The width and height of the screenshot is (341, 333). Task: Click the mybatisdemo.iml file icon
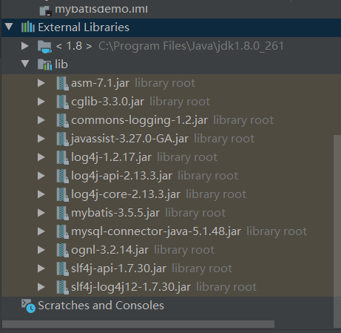coord(46,11)
